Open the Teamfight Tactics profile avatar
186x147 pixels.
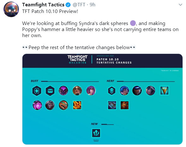pyautogui.click(x=11, y=9)
